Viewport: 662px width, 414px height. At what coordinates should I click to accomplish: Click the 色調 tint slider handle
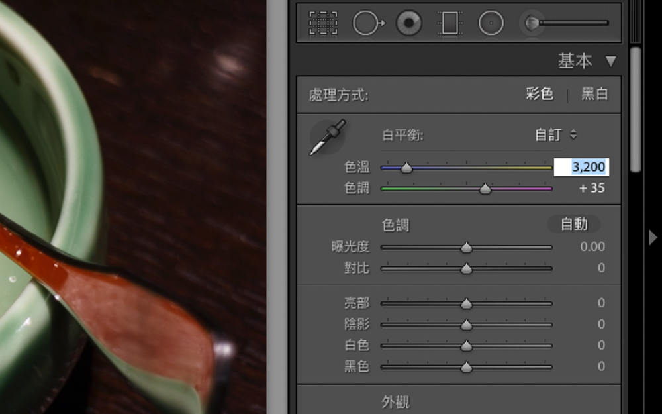485,189
